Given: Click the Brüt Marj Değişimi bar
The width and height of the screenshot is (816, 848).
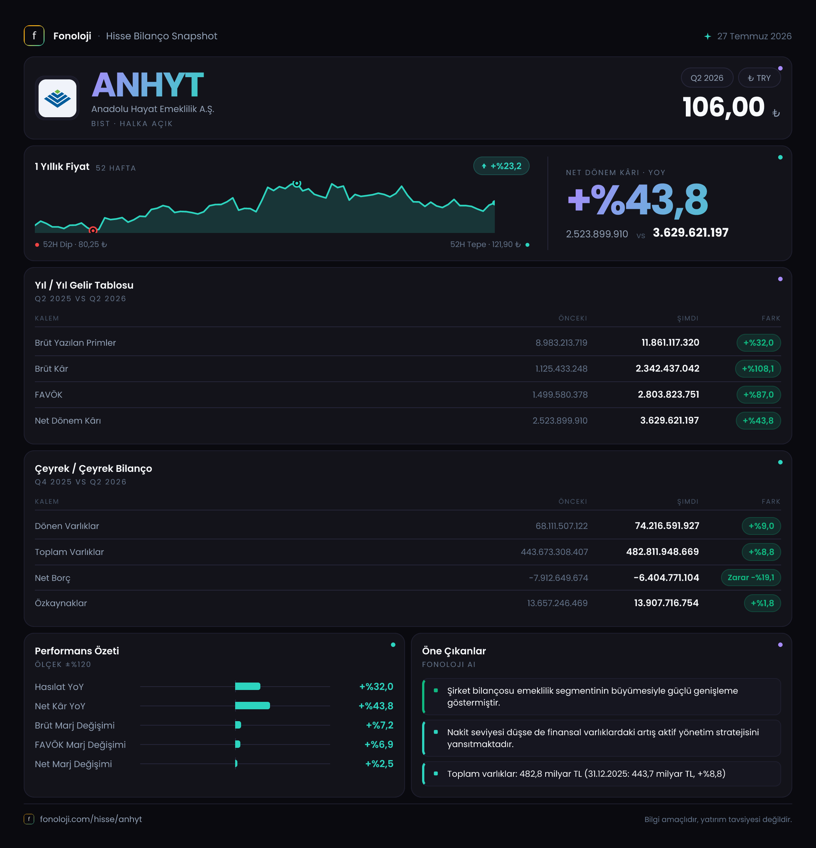Looking at the screenshot, I should (238, 725).
